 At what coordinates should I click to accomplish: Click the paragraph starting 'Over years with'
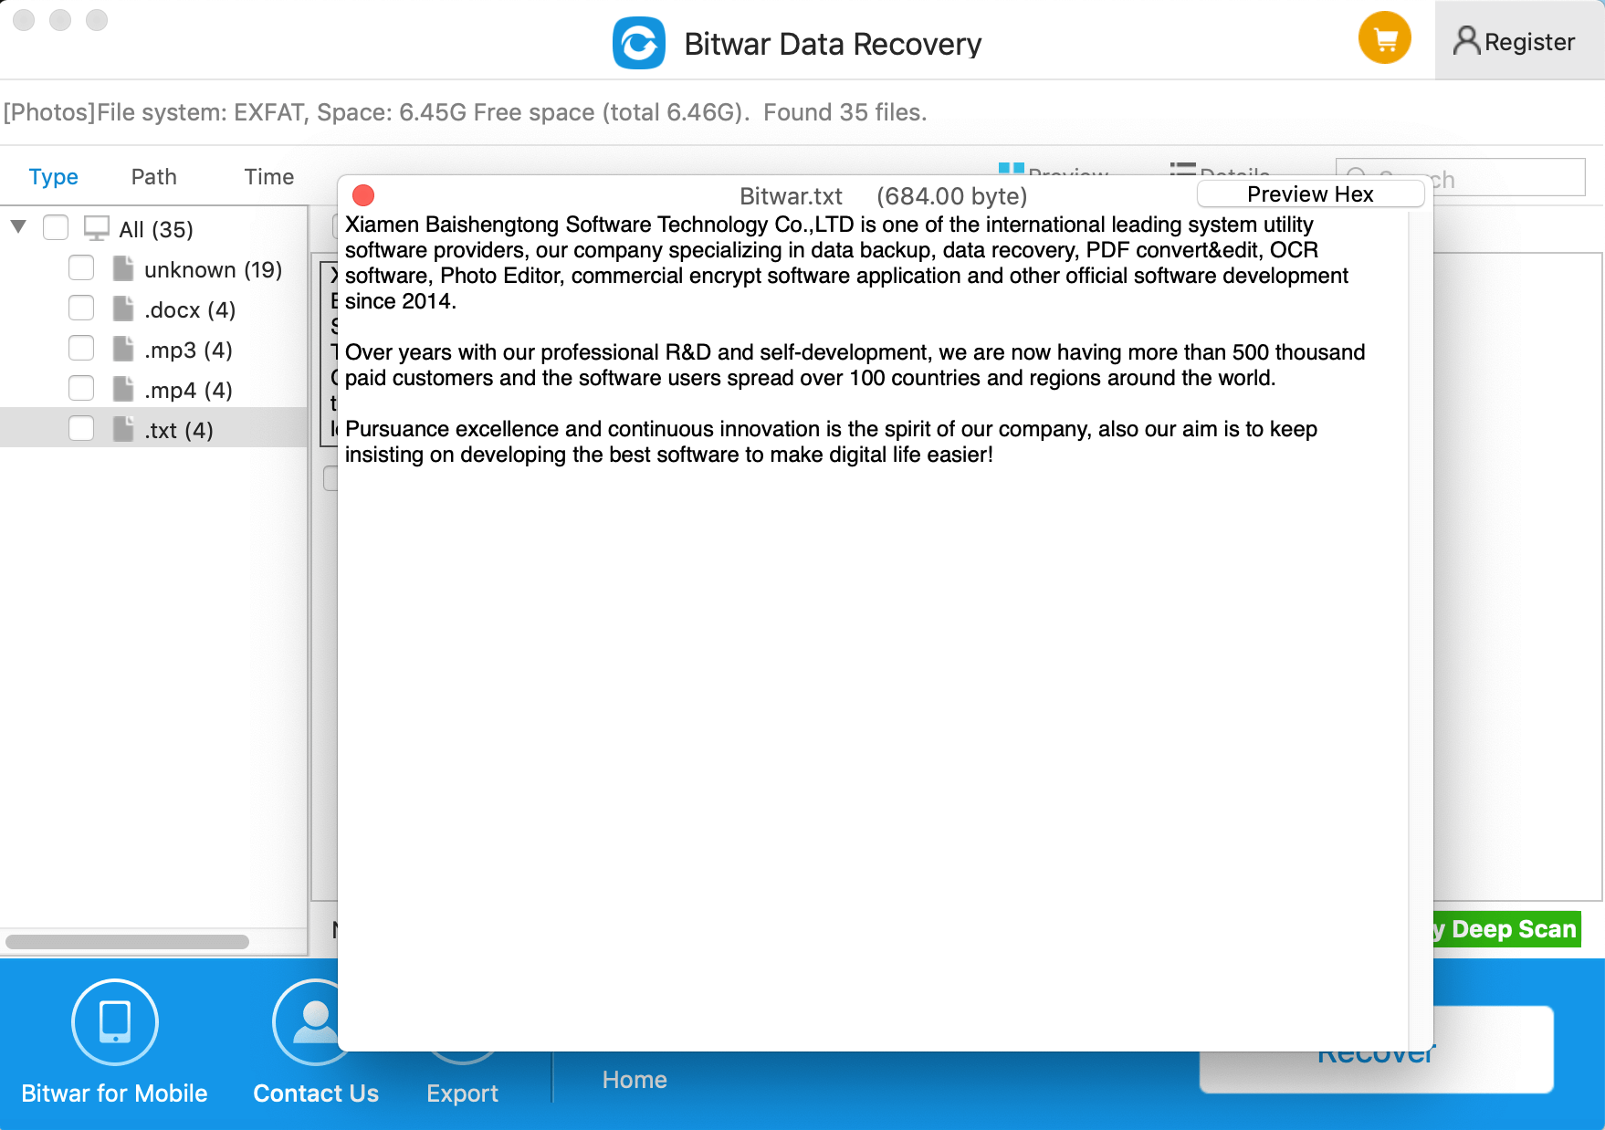coord(855,365)
